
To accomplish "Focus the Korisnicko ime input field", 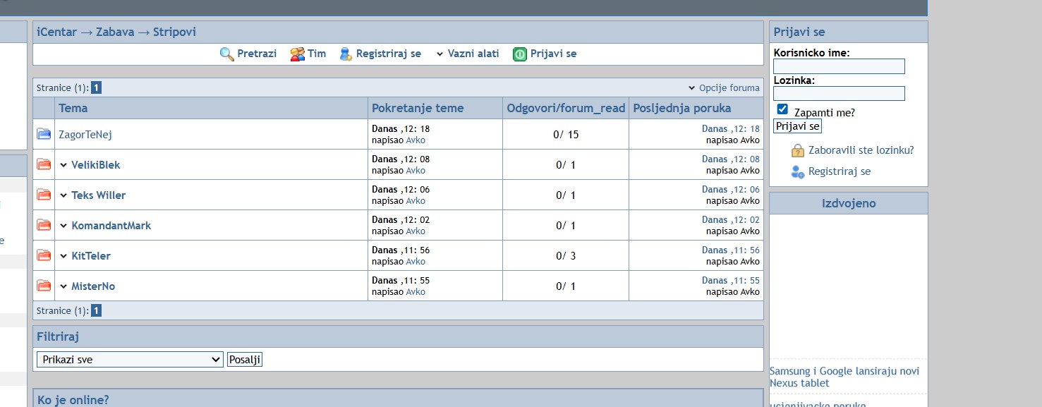I will coord(839,66).
